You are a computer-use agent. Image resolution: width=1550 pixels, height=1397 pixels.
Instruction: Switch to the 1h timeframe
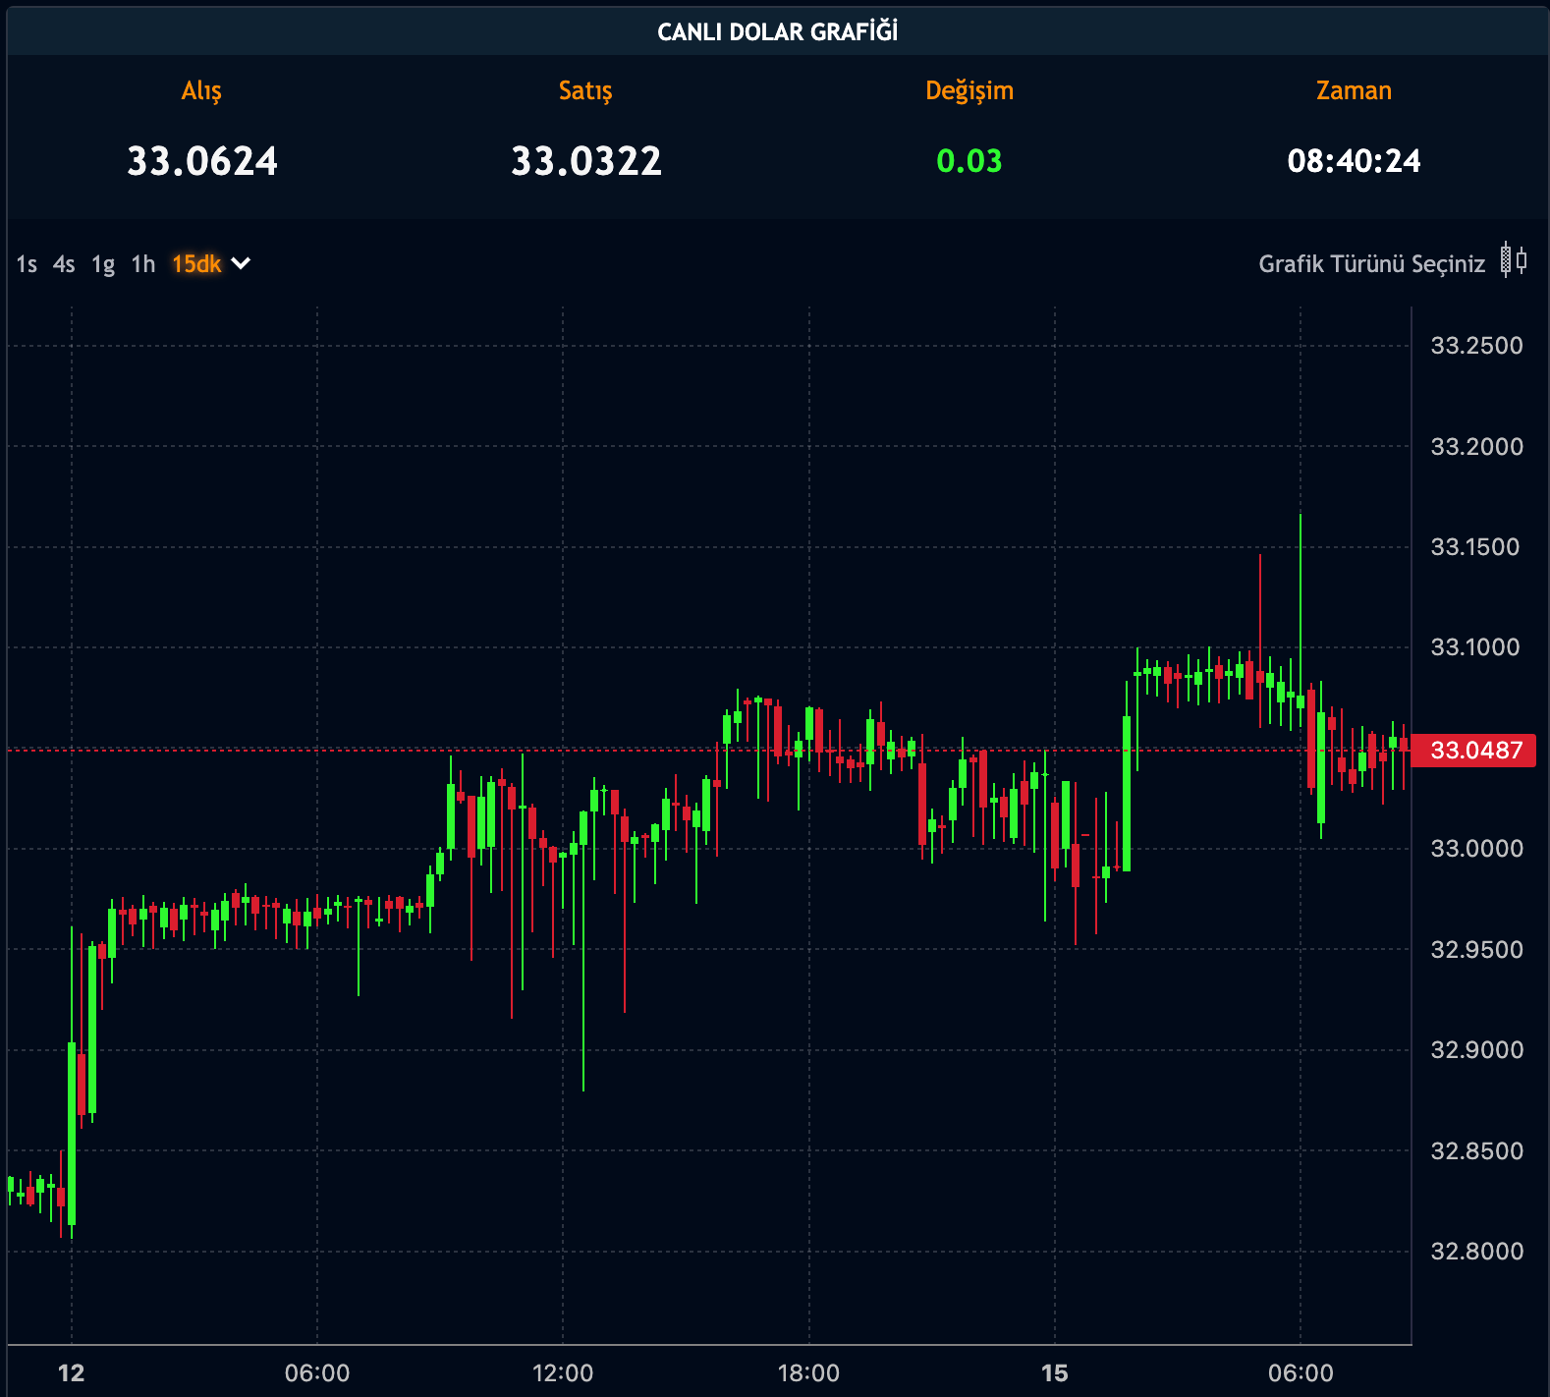click(143, 264)
